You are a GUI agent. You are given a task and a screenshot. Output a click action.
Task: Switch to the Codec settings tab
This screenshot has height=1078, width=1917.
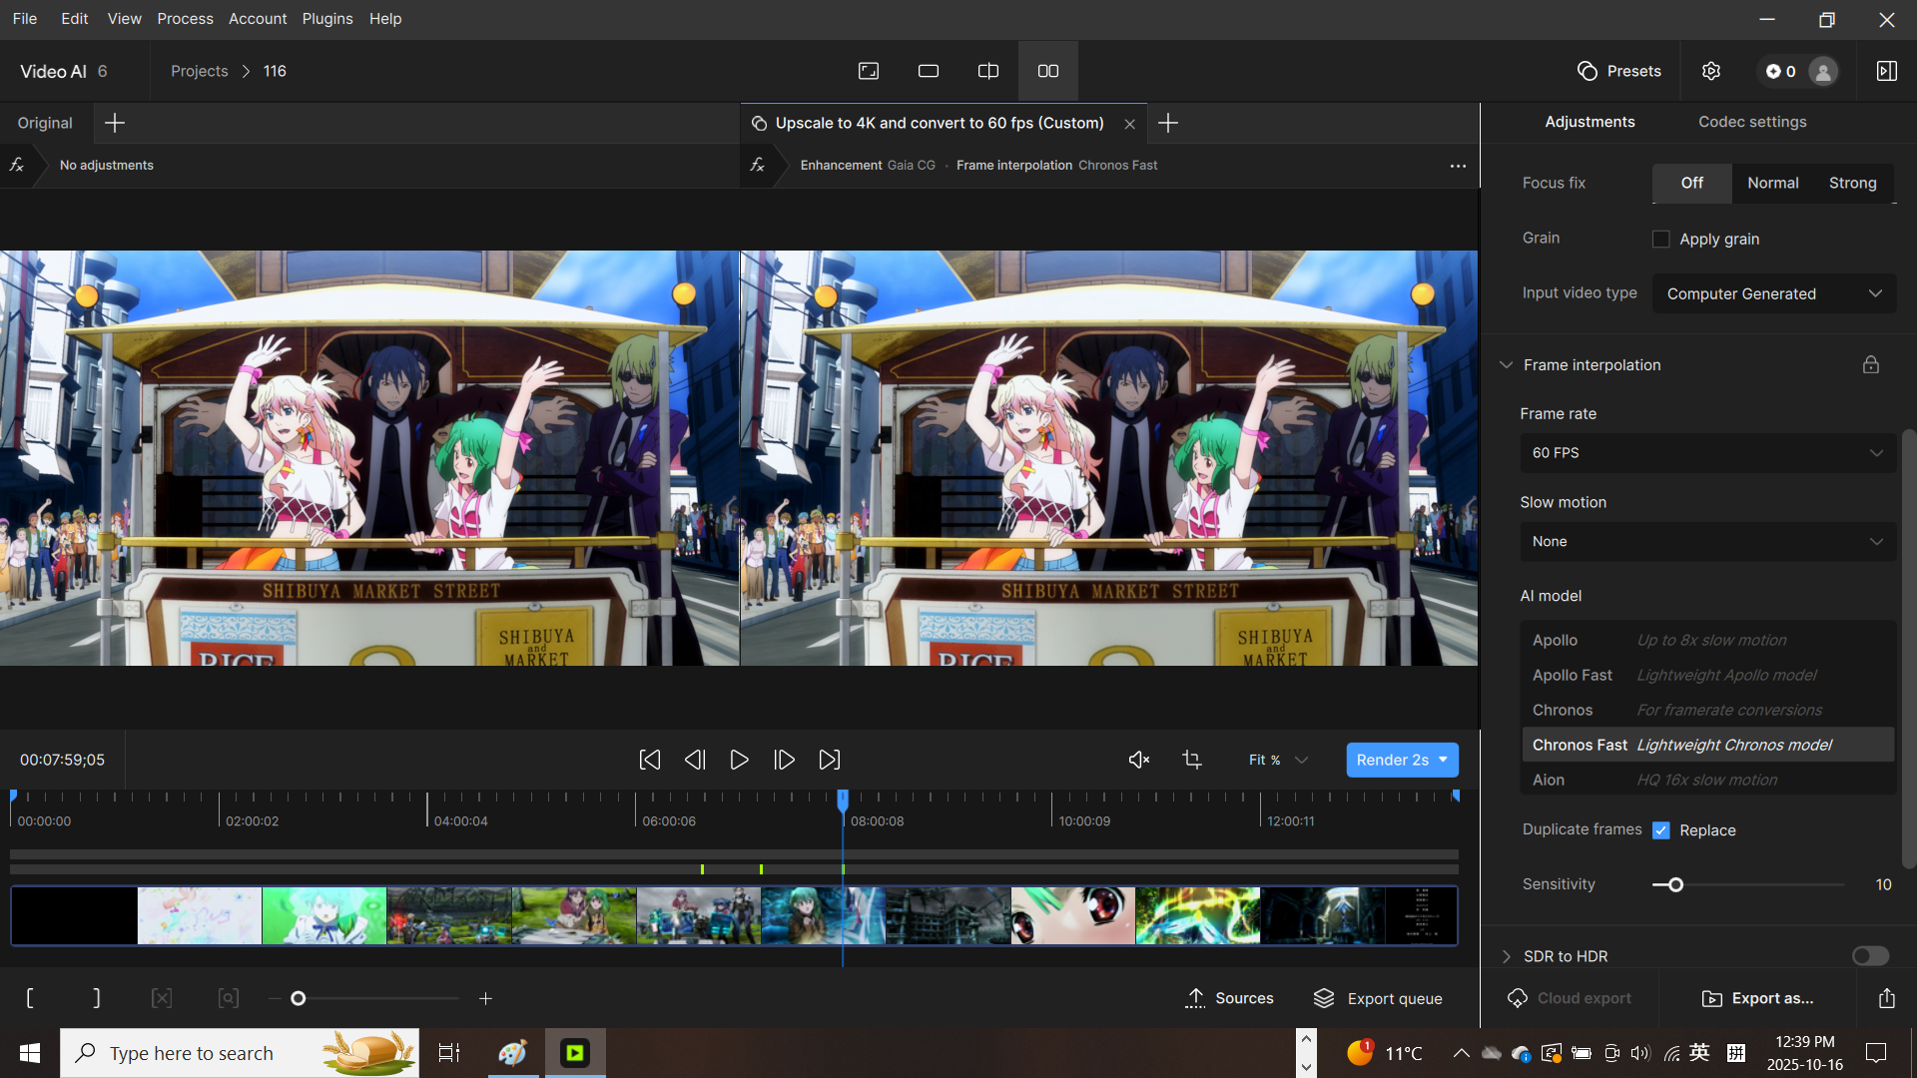1752,122
